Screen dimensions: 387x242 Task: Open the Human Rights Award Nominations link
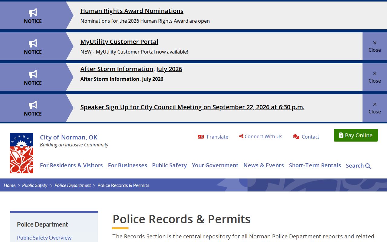point(132,11)
